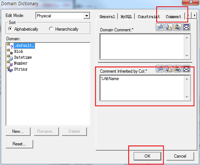
Task: Open the Edit Mode dropdown
Action: (x=87, y=16)
